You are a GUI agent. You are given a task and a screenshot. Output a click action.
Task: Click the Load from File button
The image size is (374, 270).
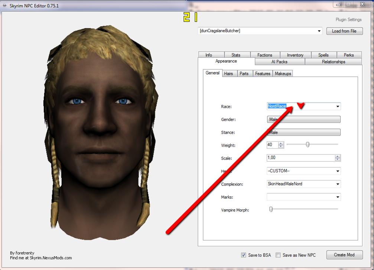[344, 31]
